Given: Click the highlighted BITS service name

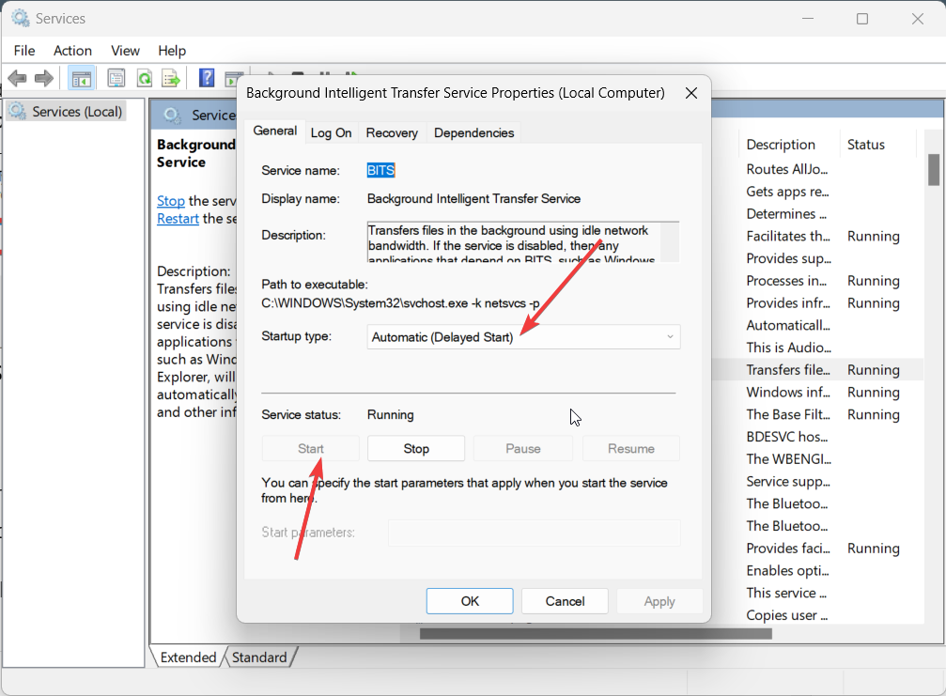Looking at the screenshot, I should pyautogui.click(x=380, y=170).
